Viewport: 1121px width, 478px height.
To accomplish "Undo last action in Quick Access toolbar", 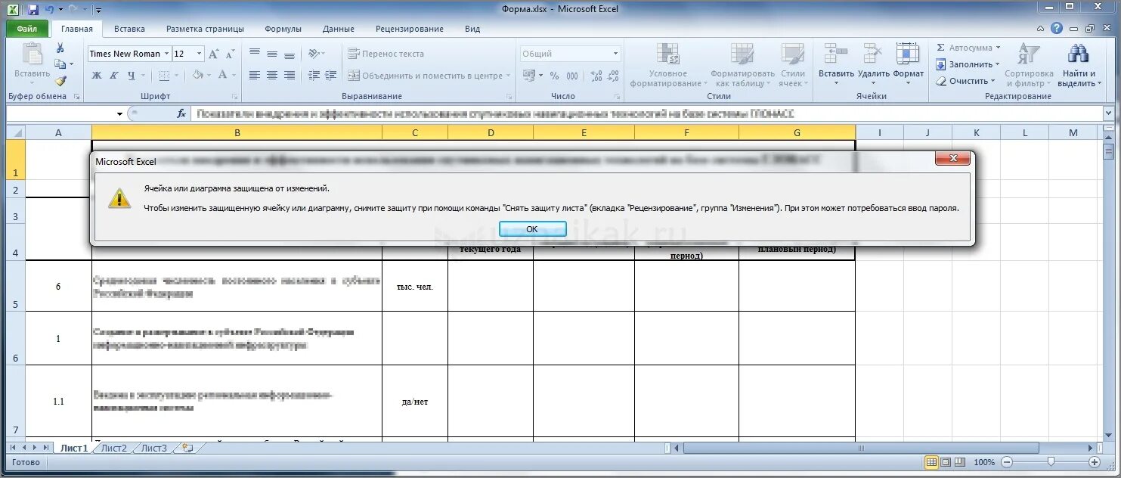I will [50, 9].
